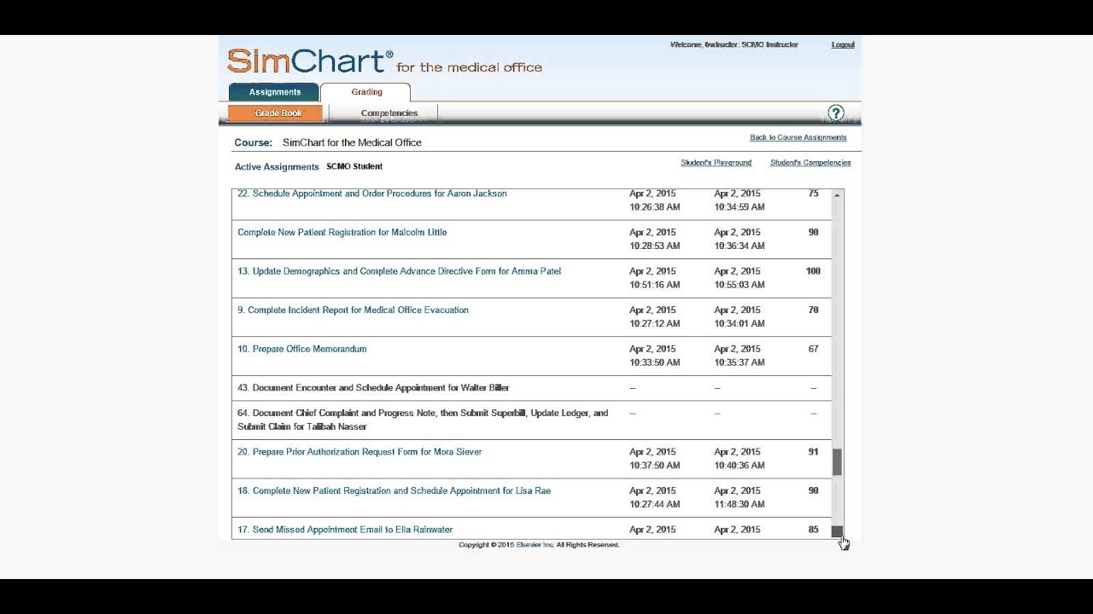Switch to the Grading tab
1093x614 pixels.
tap(366, 92)
